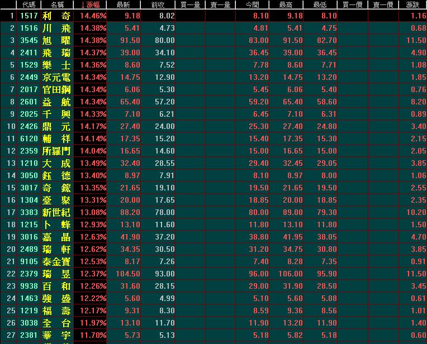Click the 漲跌 column header
Image resolution: width=427 pixels, height=344 pixels.
413,4
